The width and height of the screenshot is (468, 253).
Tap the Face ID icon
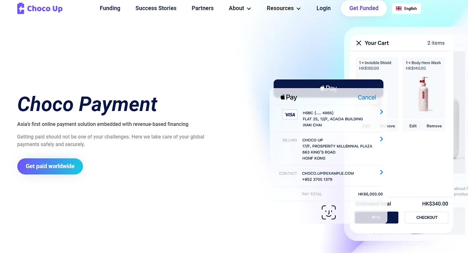point(329,212)
